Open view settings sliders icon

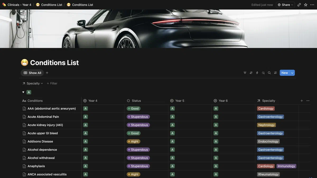click(x=275, y=73)
